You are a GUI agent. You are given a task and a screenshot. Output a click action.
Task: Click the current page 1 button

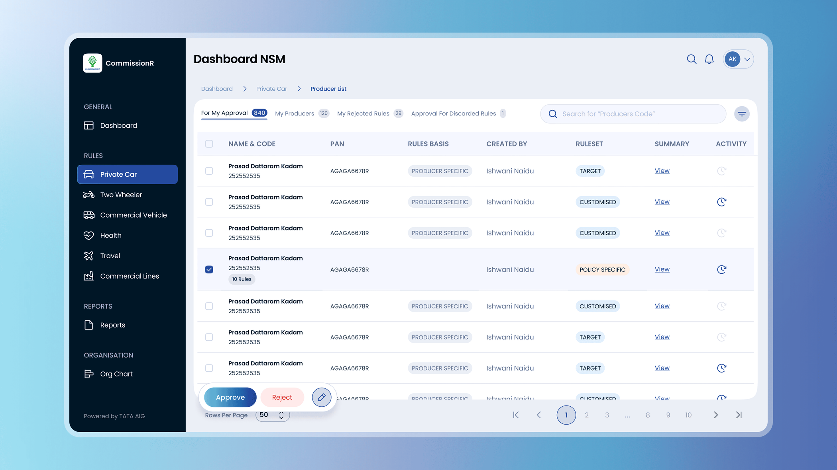pos(566,415)
